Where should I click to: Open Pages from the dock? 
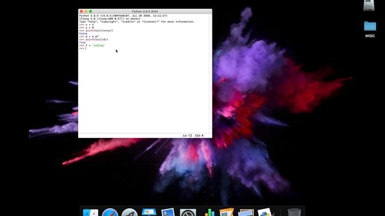point(226,212)
